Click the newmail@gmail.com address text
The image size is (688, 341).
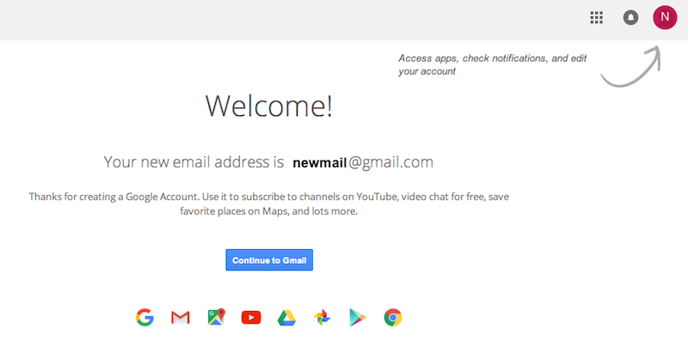(x=363, y=162)
